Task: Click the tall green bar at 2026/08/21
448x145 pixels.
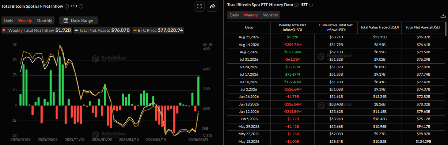Action: tap(198, 91)
